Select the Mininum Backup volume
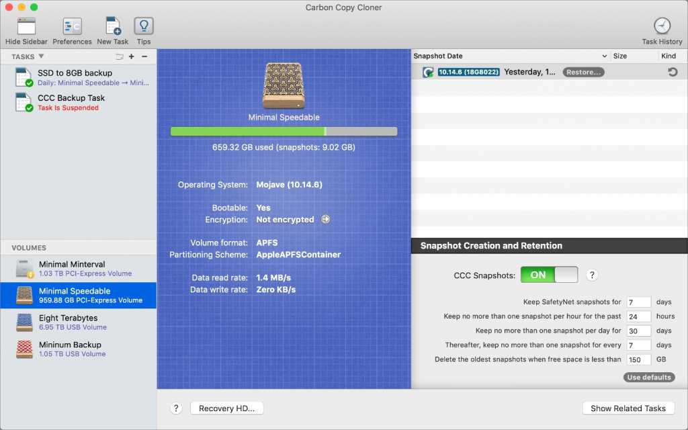Viewport: 688px width, 430px height. pos(78,349)
